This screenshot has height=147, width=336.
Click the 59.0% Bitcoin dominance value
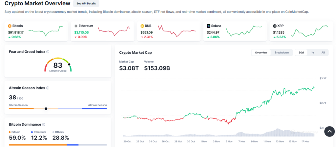coord(17,138)
